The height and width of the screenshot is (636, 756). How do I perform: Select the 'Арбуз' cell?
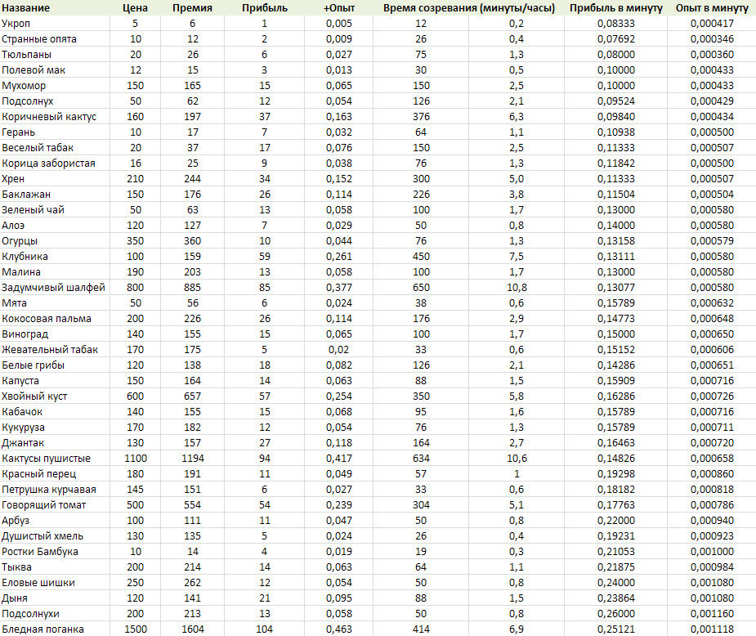tap(16, 521)
